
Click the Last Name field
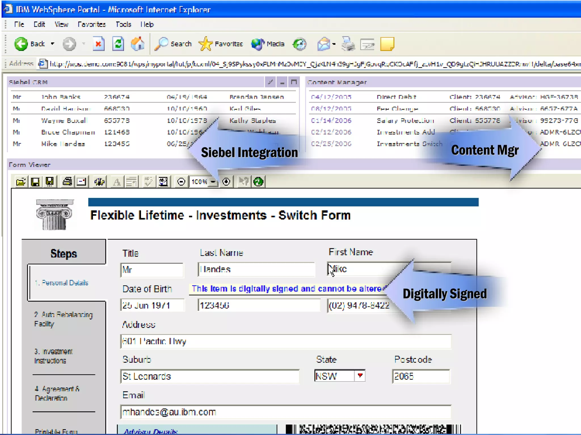click(256, 269)
